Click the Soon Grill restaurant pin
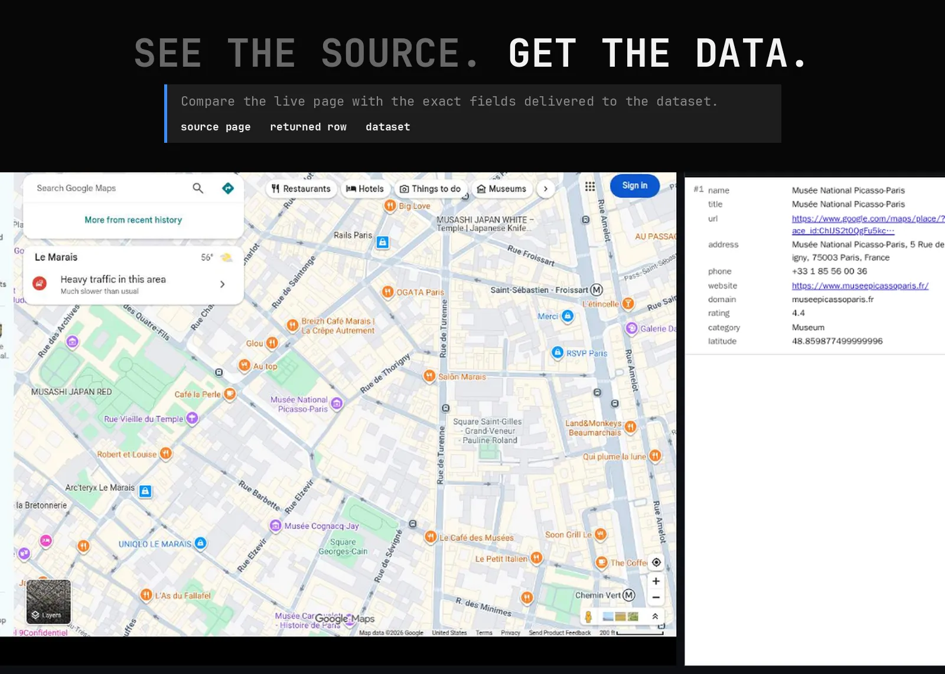 click(600, 534)
